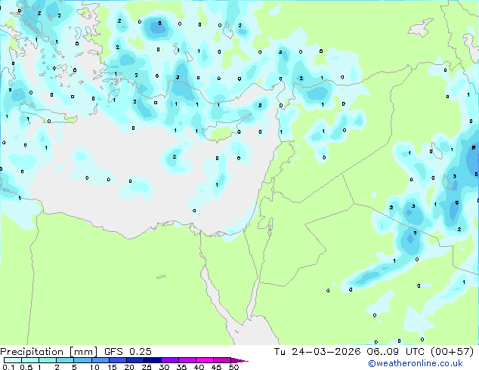Click the 5–10 mm legend swatch
This screenshot has height=370, width=479.
click(x=83, y=360)
